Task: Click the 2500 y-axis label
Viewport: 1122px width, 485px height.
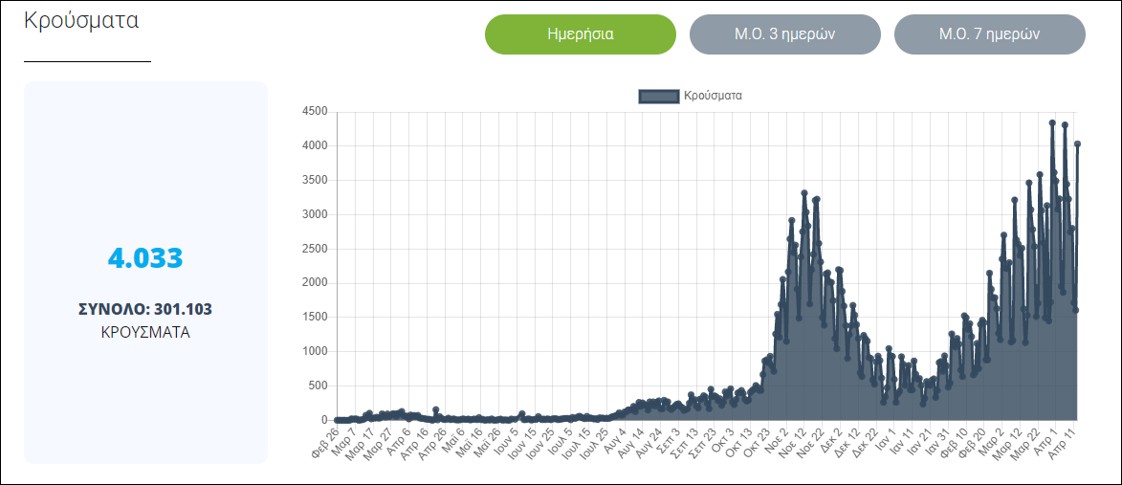Action: tap(315, 249)
